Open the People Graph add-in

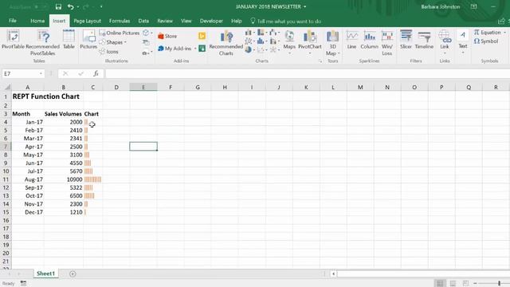point(202,49)
